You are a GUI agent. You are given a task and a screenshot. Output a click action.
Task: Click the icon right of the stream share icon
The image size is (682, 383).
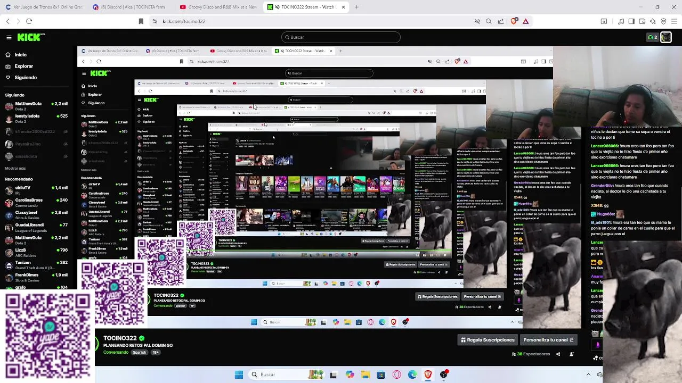(572, 354)
